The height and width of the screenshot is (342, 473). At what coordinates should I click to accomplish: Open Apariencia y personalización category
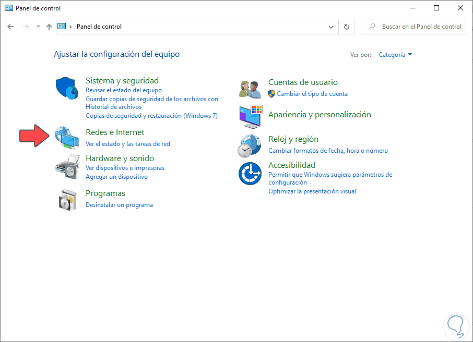pos(320,115)
